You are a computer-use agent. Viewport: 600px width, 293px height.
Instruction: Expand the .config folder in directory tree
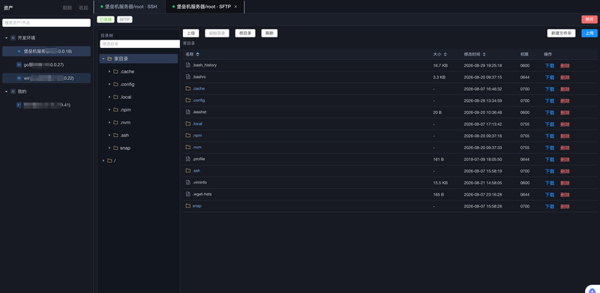tap(109, 84)
